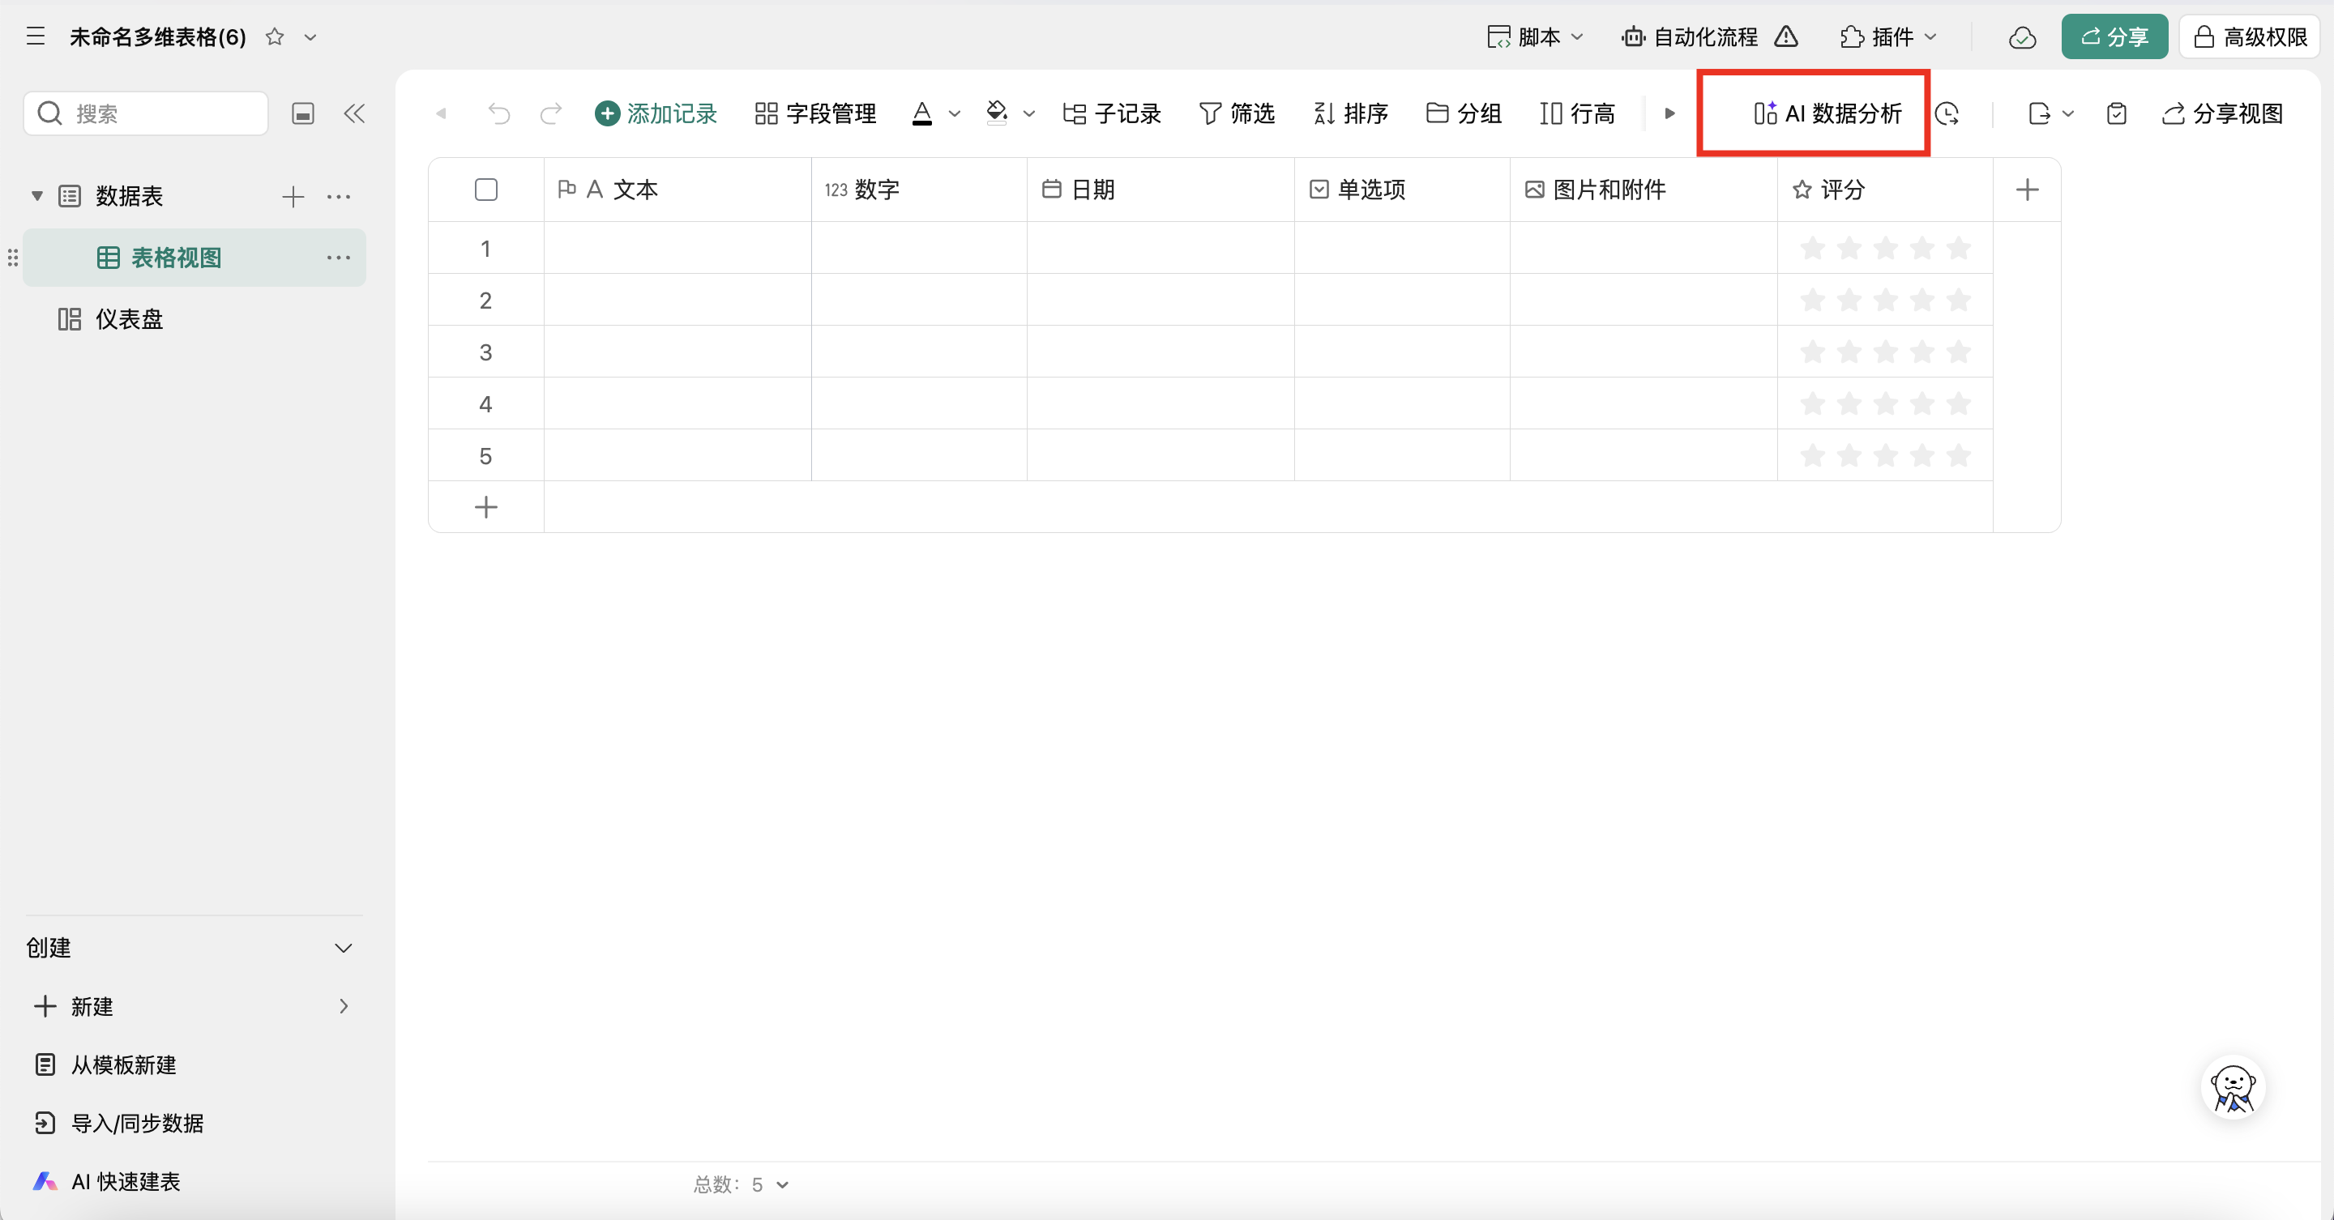This screenshot has height=1220, width=2334.
Task: Open AI 数据分析 tool
Action: (1827, 113)
